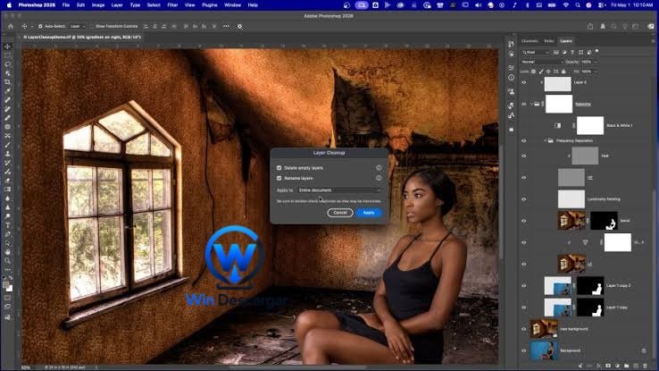This screenshot has height=371, width=659.
Task: Open Layers panel flyout menu
Action: click(x=653, y=41)
